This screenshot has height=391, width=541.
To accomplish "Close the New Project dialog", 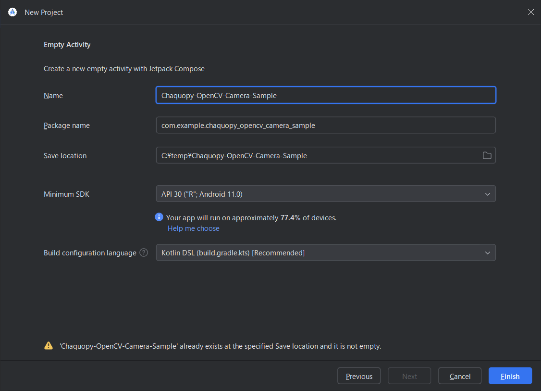I will (x=530, y=13).
